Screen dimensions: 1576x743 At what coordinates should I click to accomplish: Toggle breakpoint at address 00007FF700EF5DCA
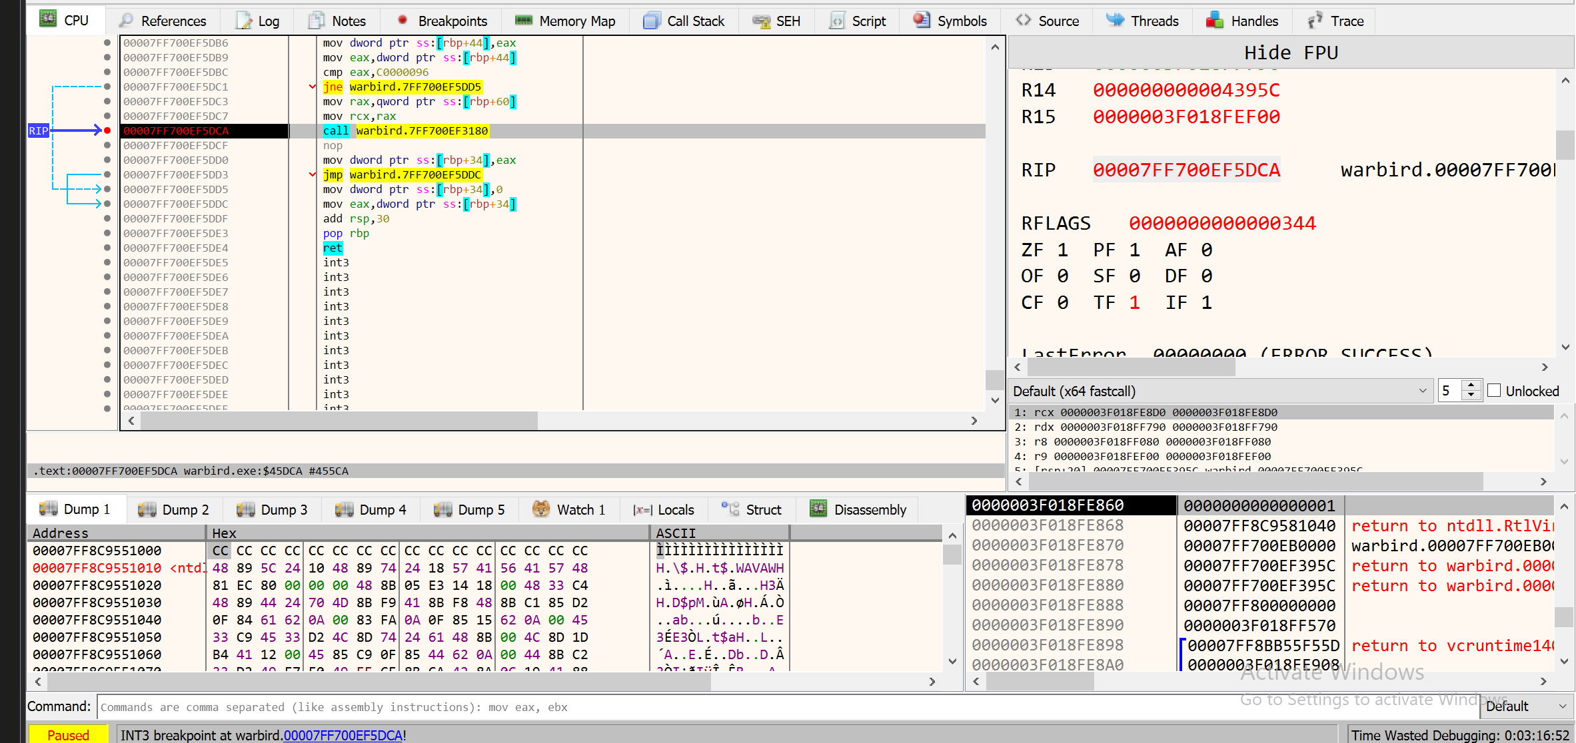click(x=107, y=130)
